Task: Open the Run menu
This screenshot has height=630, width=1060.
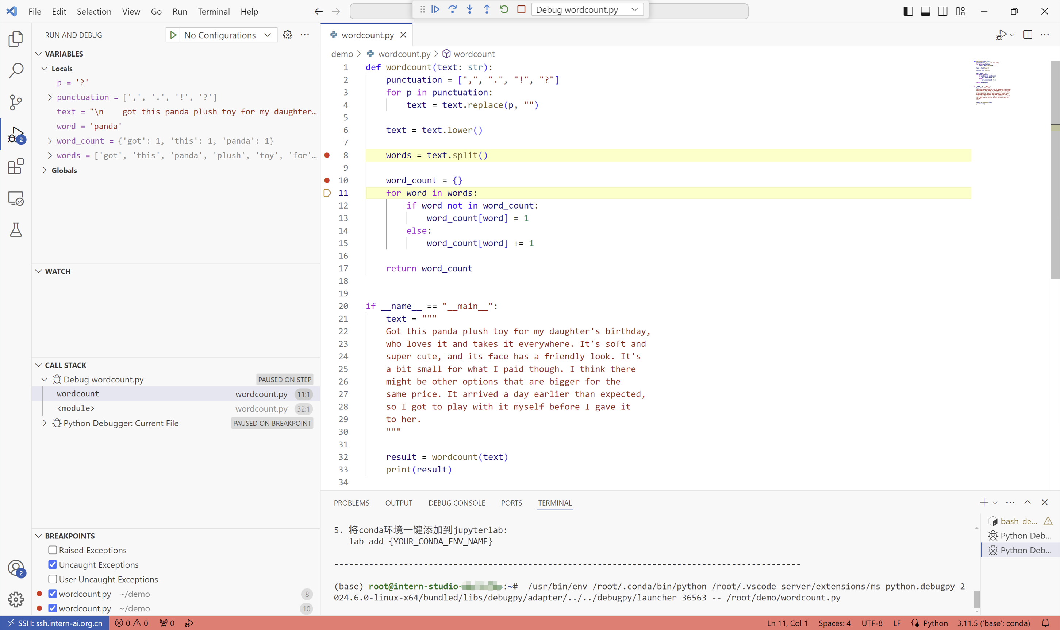Action: click(x=179, y=11)
